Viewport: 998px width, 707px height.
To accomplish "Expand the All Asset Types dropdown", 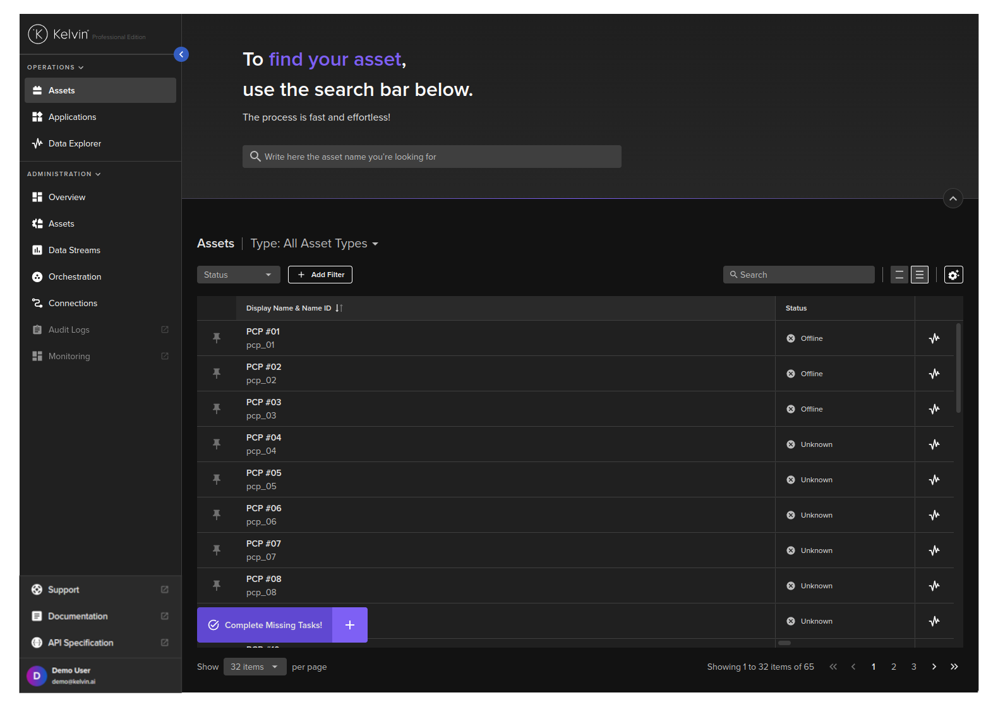I will [315, 244].
